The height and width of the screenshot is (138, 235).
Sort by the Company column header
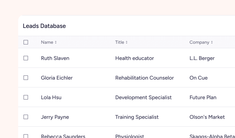pyautogui.click(x=199, y=42)
